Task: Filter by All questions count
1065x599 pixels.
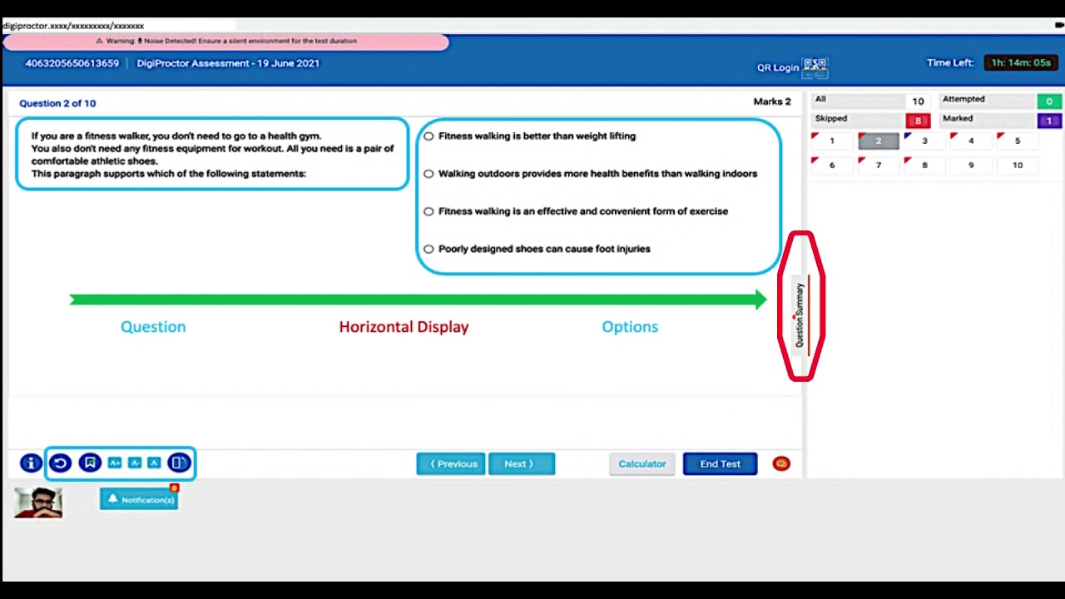Action: (x=918, y=101)
